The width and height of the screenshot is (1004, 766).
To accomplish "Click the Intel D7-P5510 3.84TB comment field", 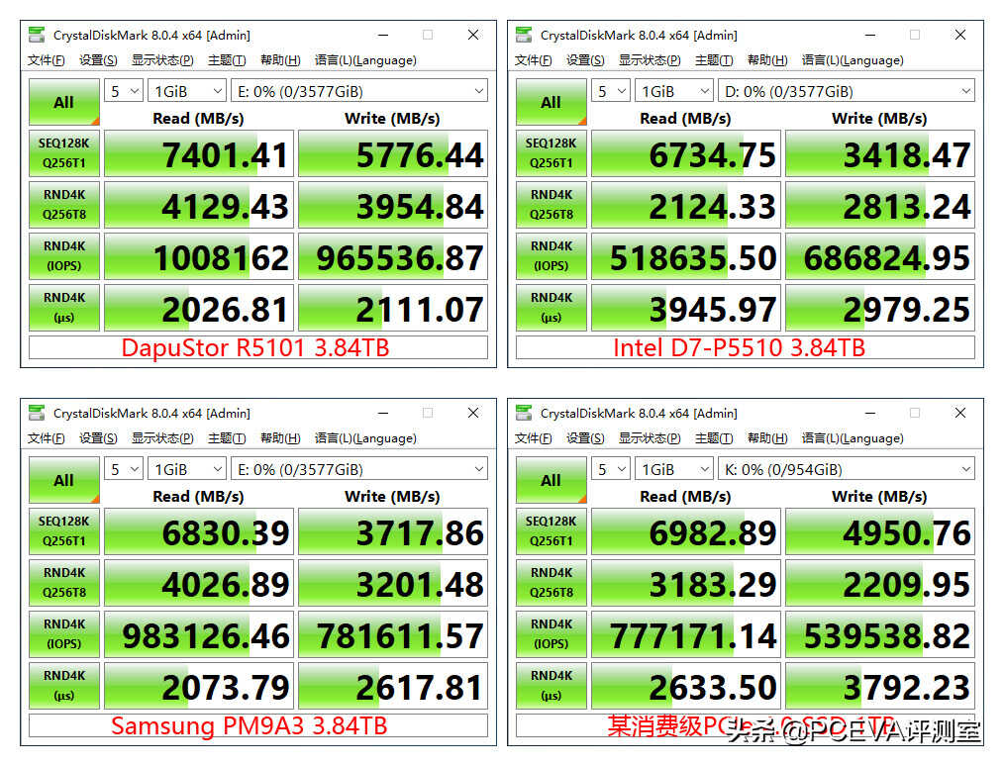I will [746, 347].
